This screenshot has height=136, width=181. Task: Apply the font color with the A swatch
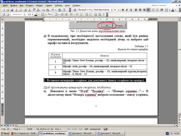pos(173,10)
